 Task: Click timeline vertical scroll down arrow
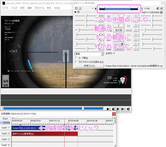click(115, 146)
